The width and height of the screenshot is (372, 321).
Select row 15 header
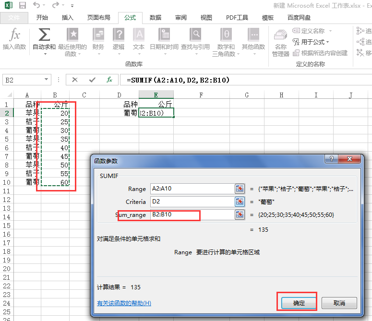[x=7, y=226]
